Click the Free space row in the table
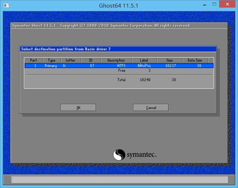238x188 pixels. click(x=122, y=71)
